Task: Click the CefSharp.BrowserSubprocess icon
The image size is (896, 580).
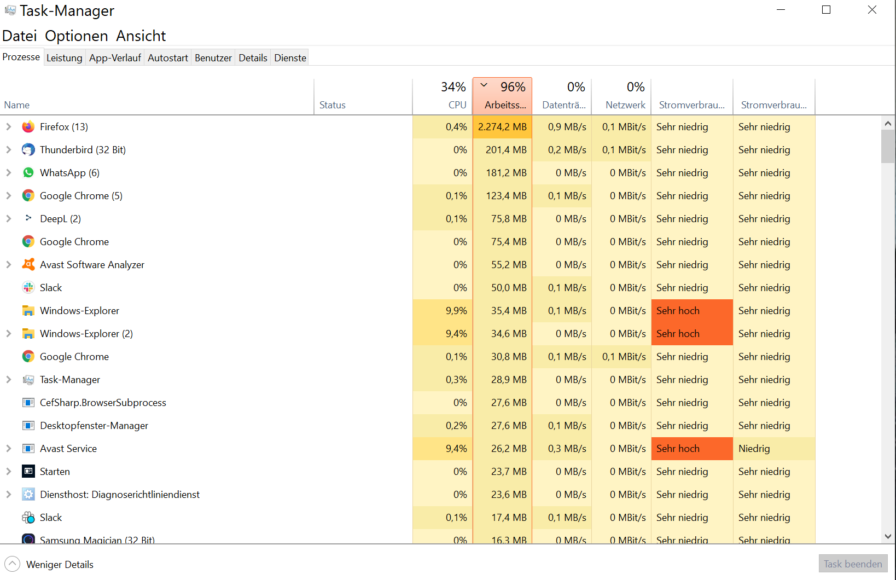Action: [28, 403]
